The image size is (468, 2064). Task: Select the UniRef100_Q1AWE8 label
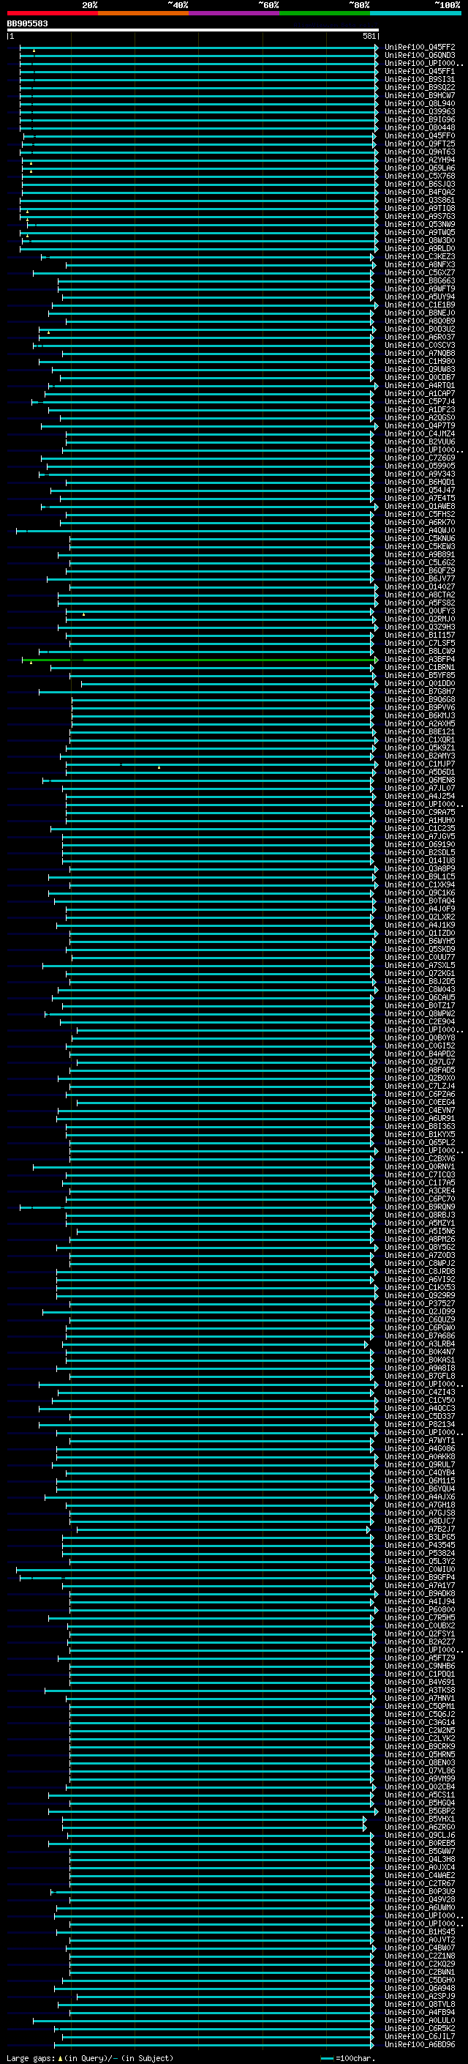point(420,507)
